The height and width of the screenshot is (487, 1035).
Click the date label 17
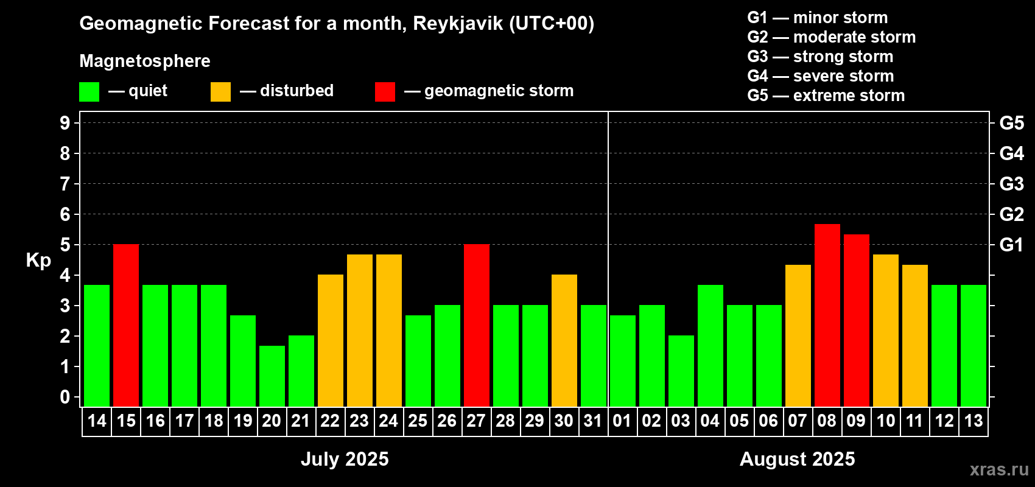(x=184, y=421)
